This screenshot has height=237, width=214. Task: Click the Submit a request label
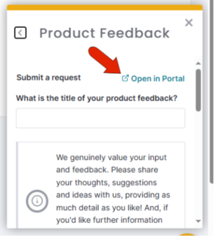[x=48, y=77]
